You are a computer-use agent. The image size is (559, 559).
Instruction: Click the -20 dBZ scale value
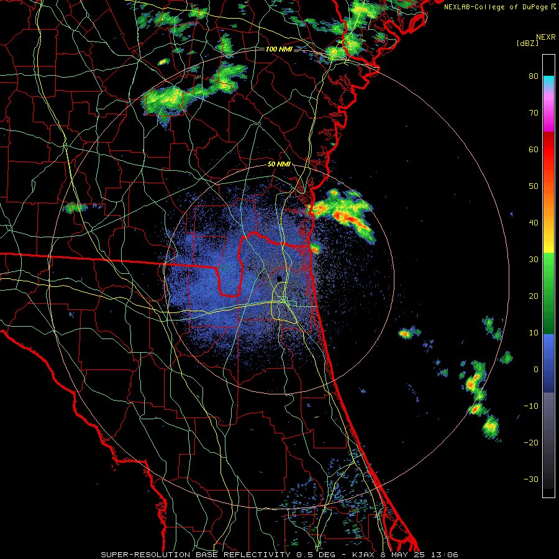point(531,443)
